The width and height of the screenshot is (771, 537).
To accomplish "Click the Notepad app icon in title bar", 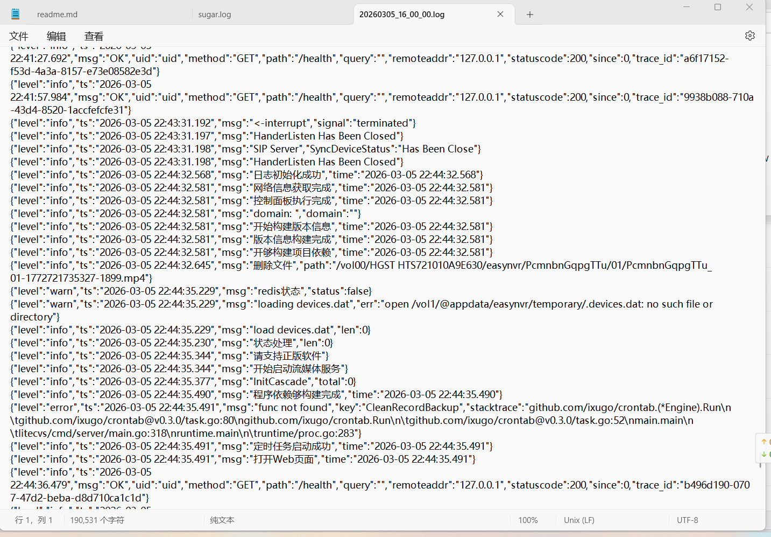I will point(15,14).
